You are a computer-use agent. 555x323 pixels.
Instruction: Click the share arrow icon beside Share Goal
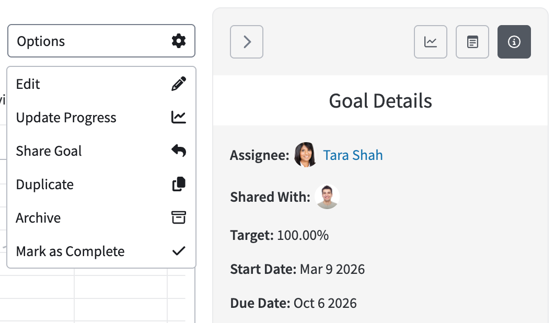[179, 151]
